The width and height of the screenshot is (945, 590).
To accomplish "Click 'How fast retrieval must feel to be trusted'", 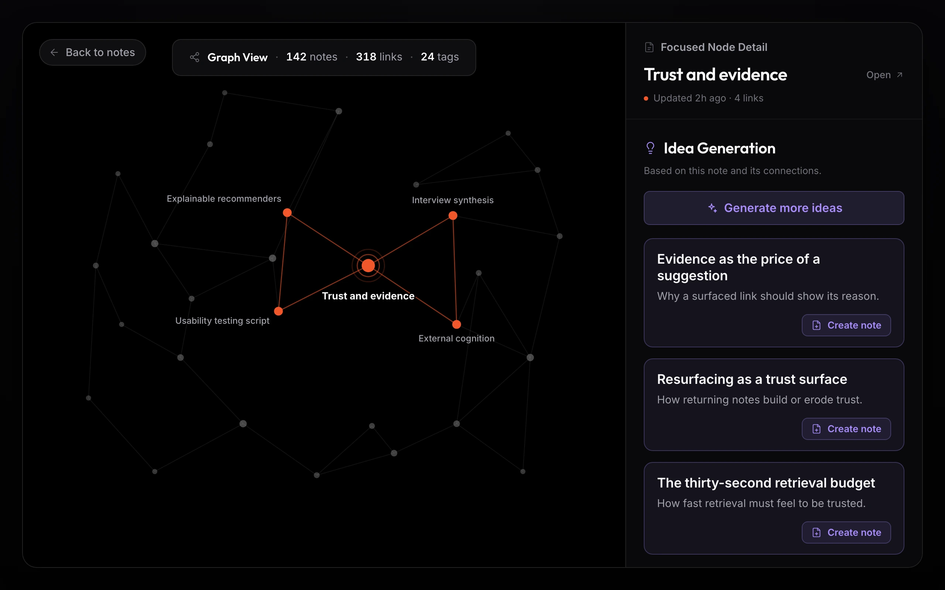I will 761,503.
